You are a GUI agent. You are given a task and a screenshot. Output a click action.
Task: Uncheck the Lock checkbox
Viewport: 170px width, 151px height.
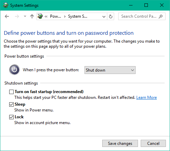[x=11, y=117]
